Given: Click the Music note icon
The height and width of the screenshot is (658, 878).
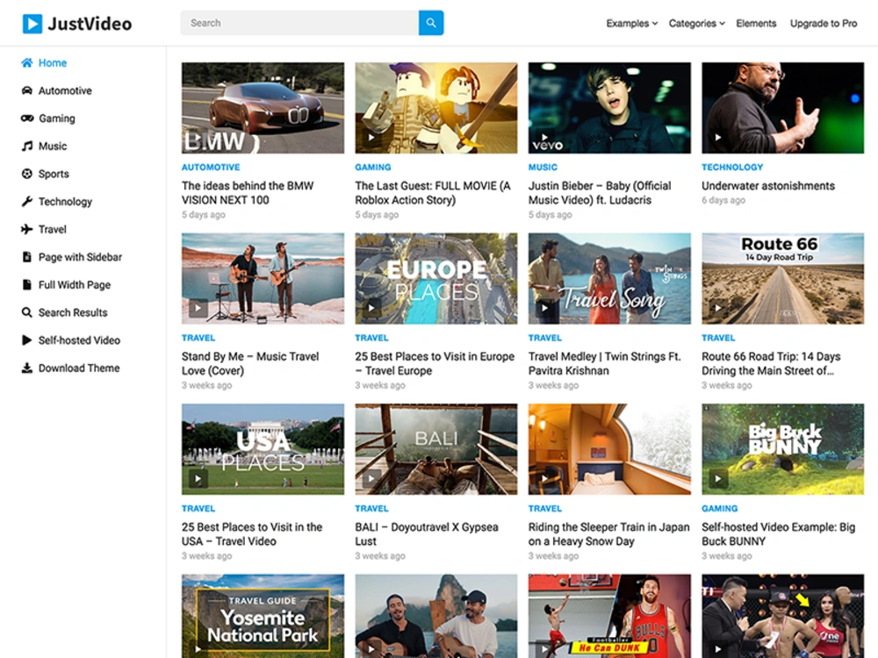Looking at the screenshot, I should (x=27, y=146).
